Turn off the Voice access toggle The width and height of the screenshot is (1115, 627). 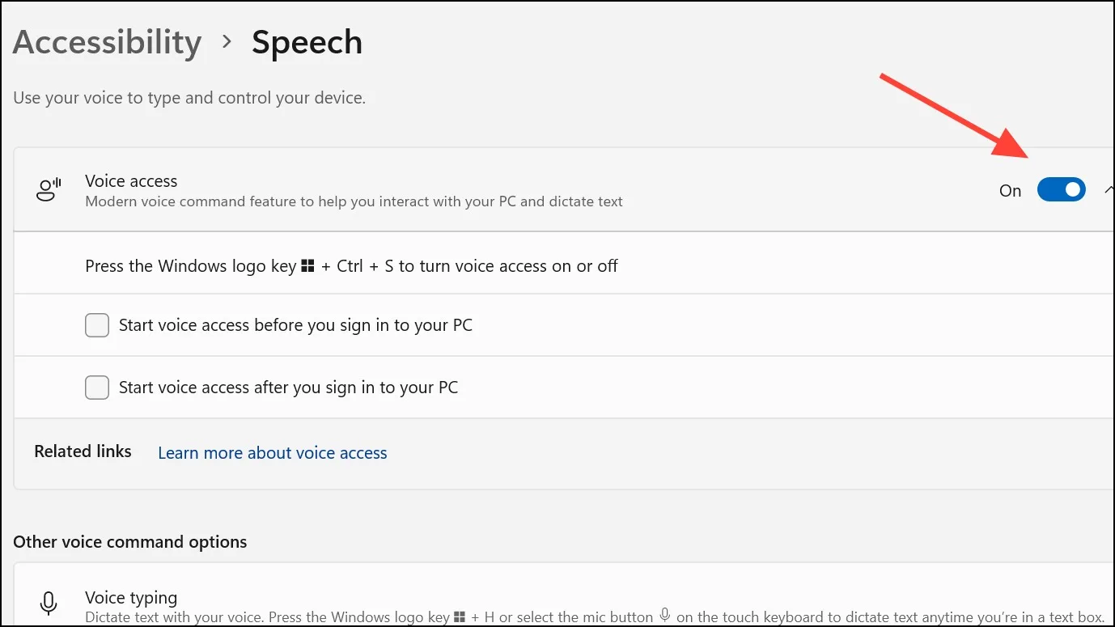tap(1061, 190)
